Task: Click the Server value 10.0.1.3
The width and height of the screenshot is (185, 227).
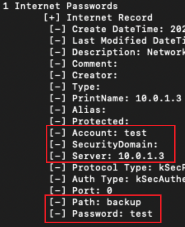Action: click(141, 156)
